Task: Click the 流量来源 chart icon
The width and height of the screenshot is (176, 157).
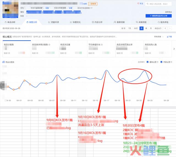Action: click(x=49, y=22)
